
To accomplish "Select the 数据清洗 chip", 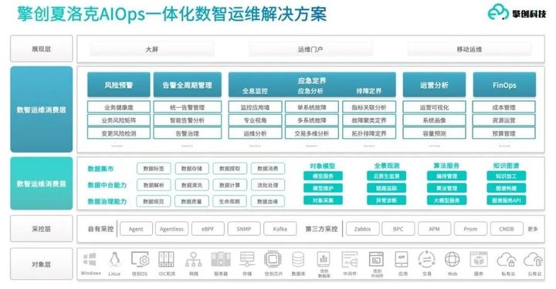I will coord(192,185).
